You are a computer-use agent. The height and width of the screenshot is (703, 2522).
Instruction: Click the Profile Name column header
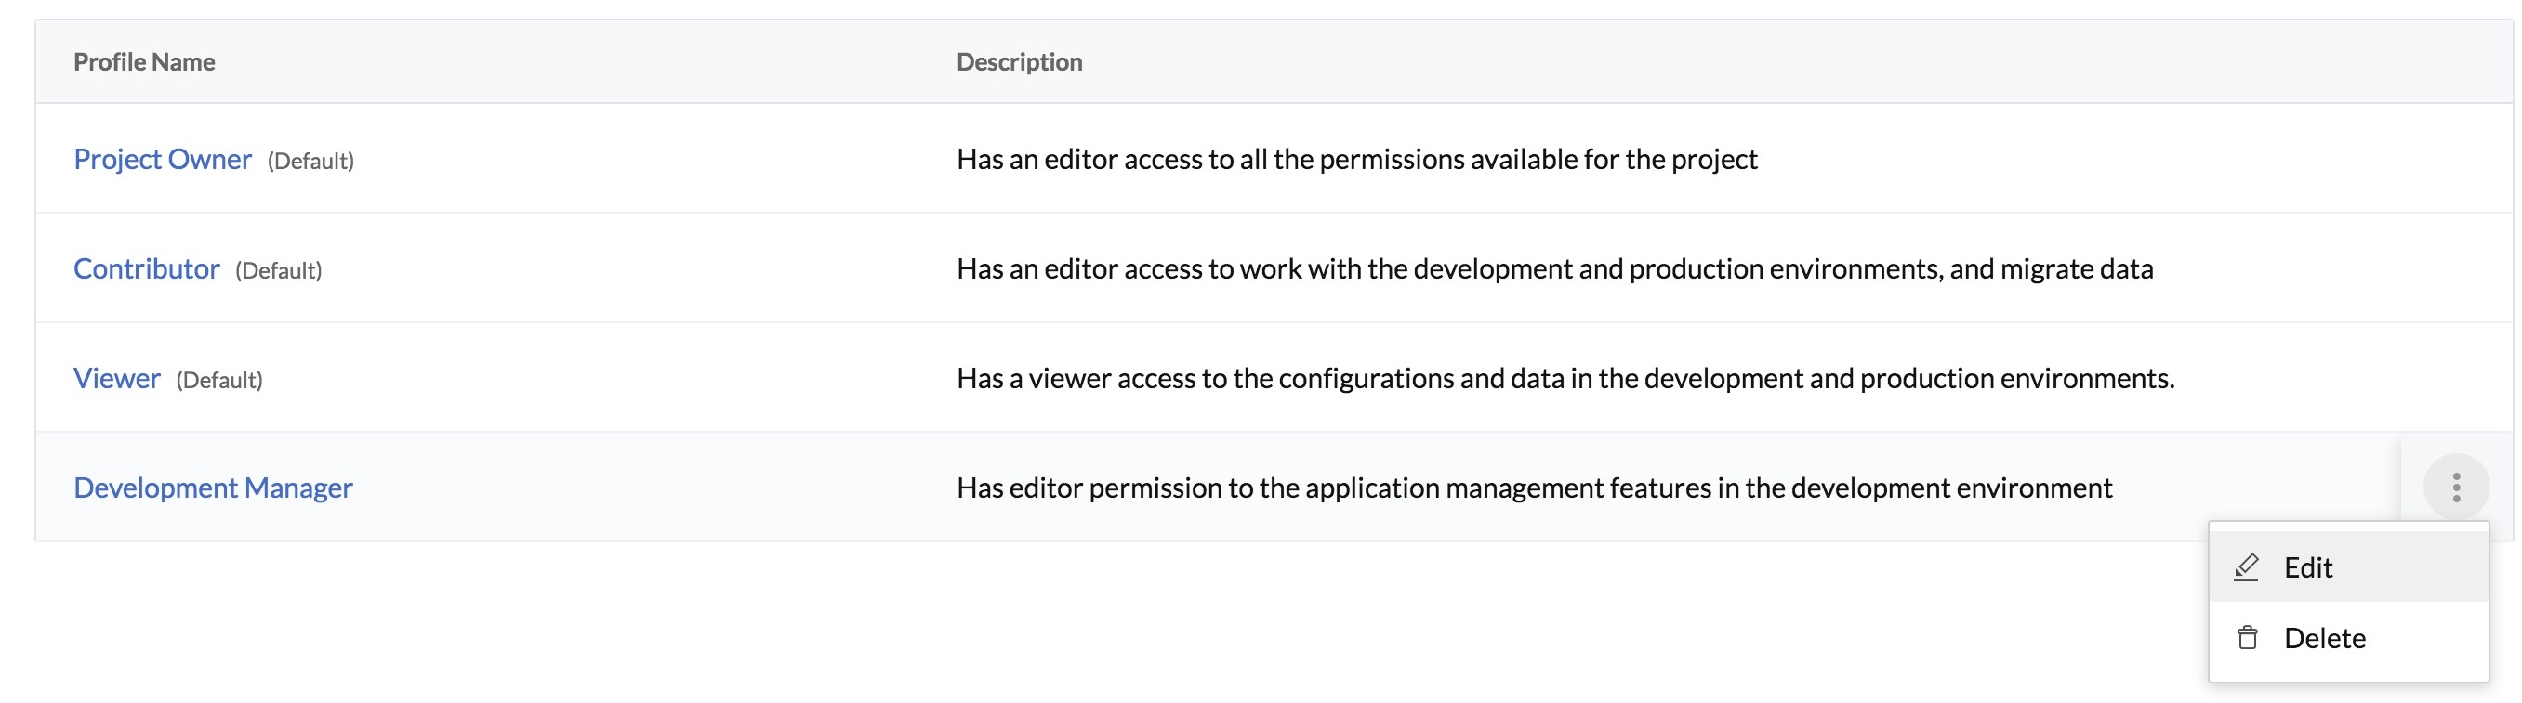tap(144, 61)
